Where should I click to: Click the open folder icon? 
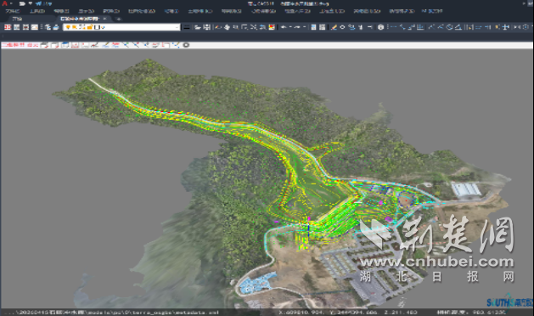(198, 27)
